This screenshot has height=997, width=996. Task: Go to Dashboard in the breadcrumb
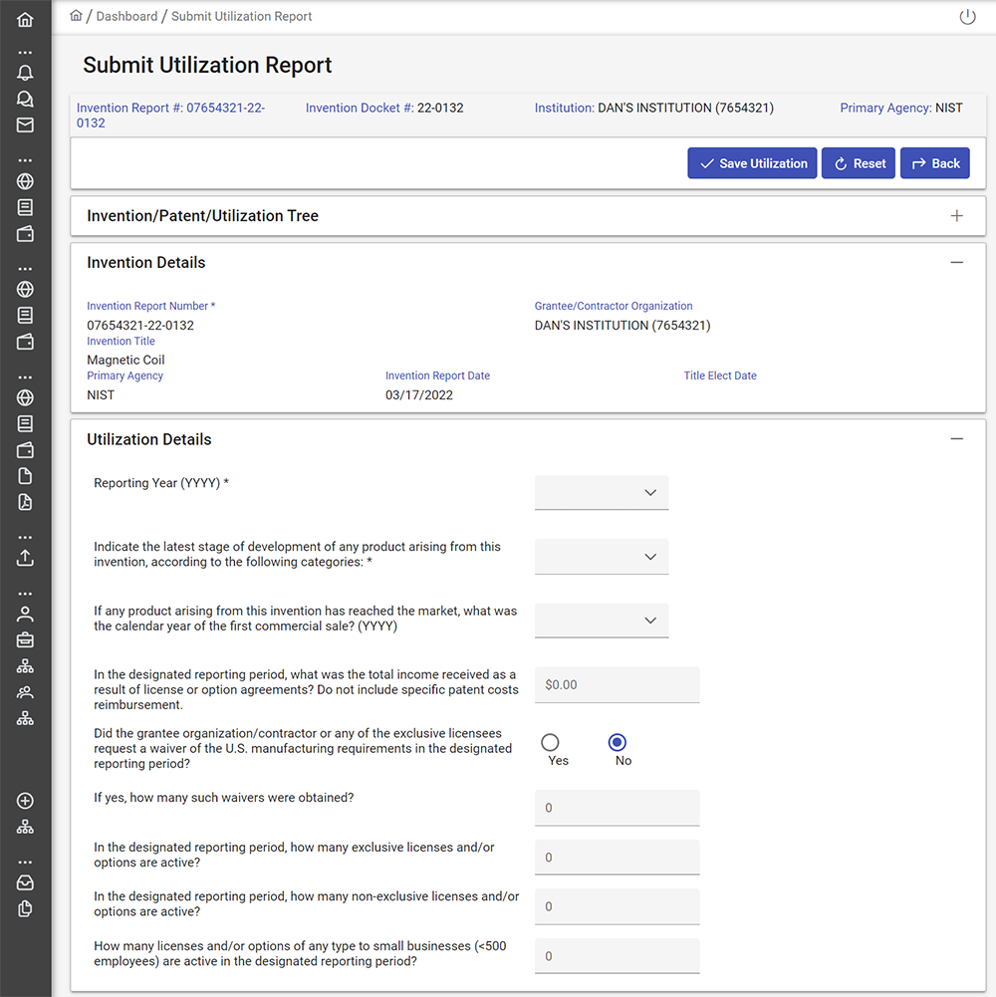tap(126, 16)
